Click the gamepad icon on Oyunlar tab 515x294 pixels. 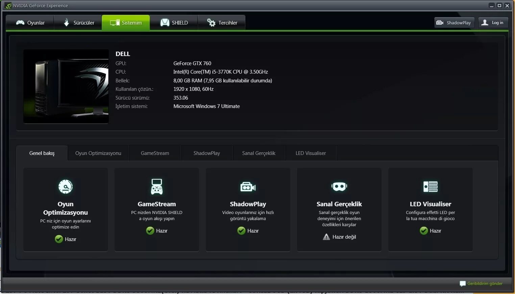coord(20,23)
